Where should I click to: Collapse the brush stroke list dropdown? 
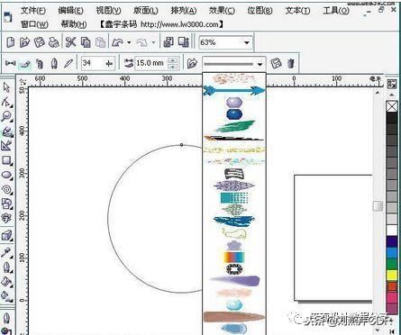point(260,64)
